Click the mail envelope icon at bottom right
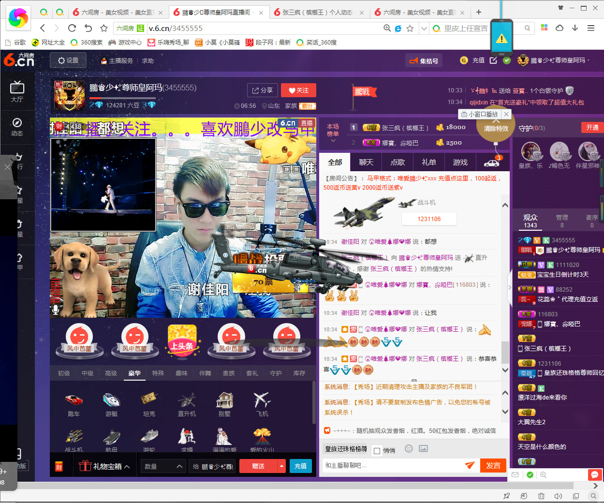Image resolution: width=604 pixels, height=503 pixels. [x=515, y=475]
